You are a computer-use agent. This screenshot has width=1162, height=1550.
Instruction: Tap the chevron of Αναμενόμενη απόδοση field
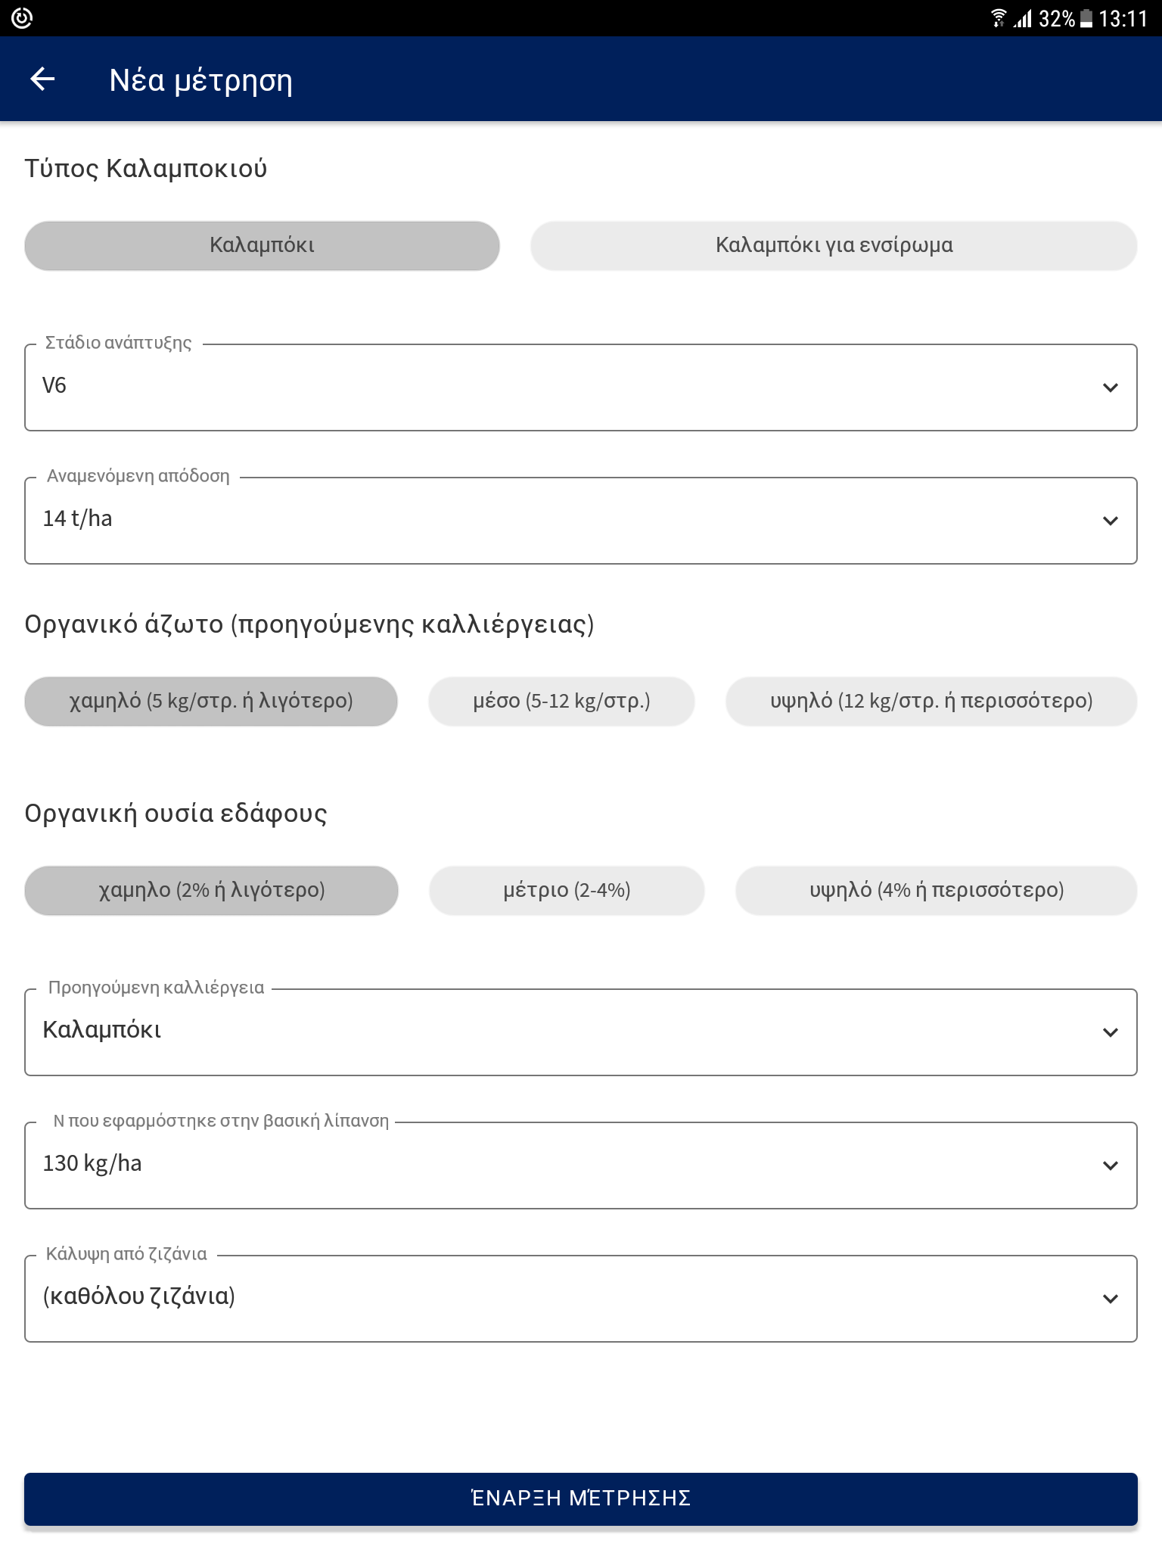pyautogui.click(x=1110, y=521)
